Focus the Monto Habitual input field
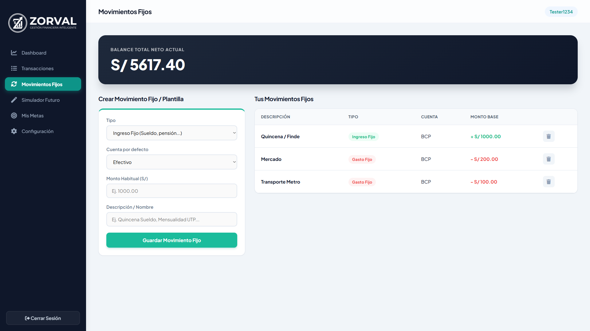Image resolution: width=590 pixels, height=331 pixels. pos(171,191)
